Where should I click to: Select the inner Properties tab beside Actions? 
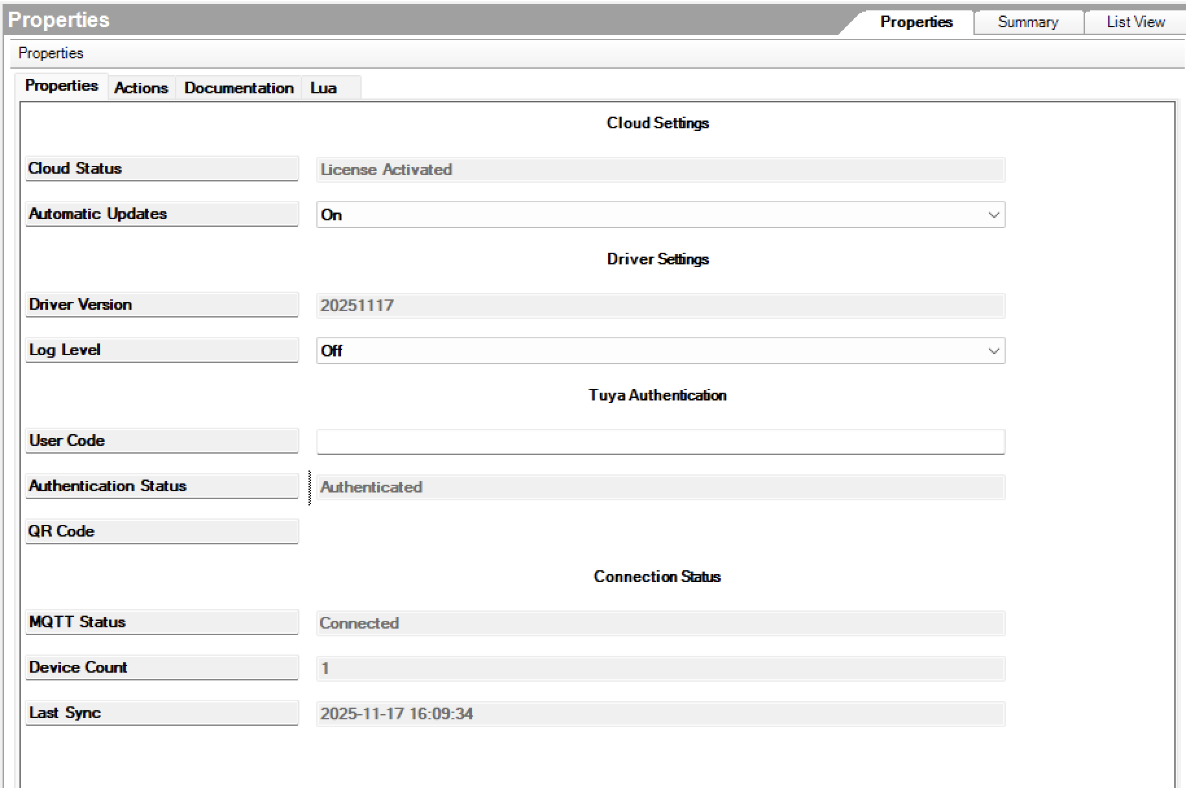point(62,86)
